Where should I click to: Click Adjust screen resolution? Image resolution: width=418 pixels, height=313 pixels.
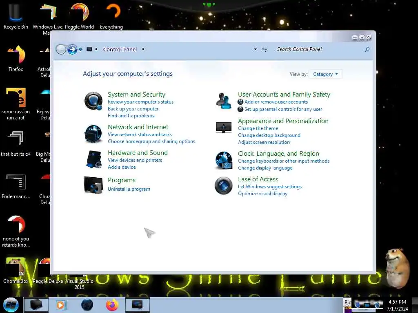pyautogui.click(x=264, y=142)
